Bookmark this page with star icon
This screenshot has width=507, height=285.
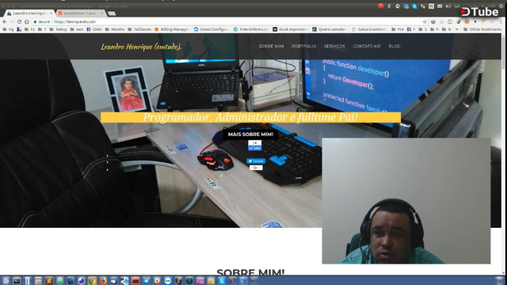[425, 21]
